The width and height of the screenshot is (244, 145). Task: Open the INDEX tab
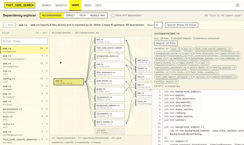(x=87, y=5)
